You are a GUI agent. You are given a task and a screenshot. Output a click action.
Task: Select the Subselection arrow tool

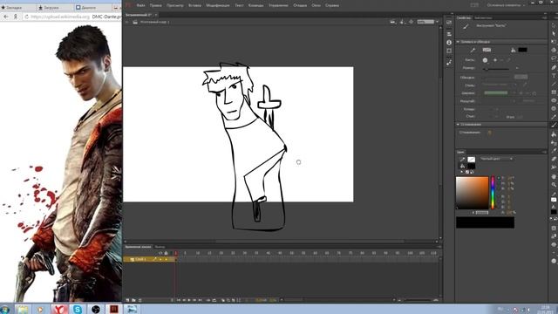555,34
